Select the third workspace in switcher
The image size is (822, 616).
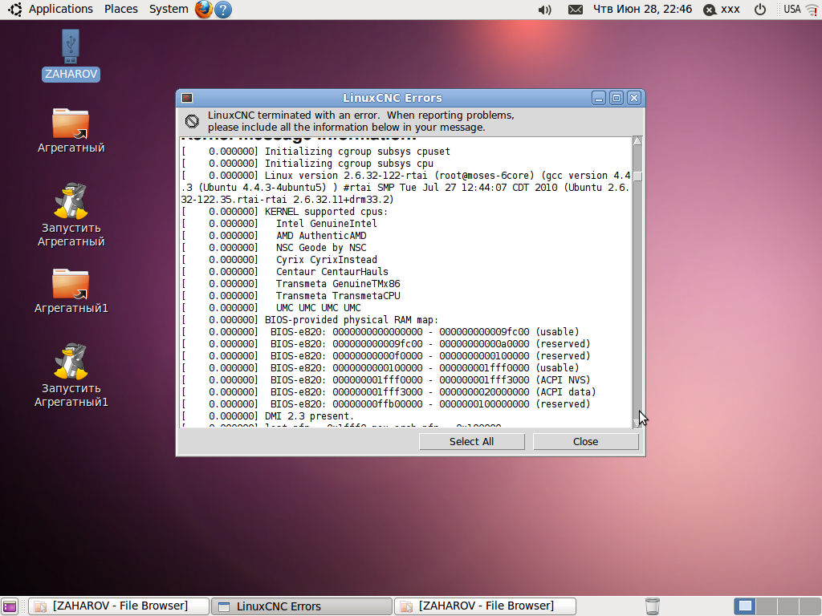[788, 606]
